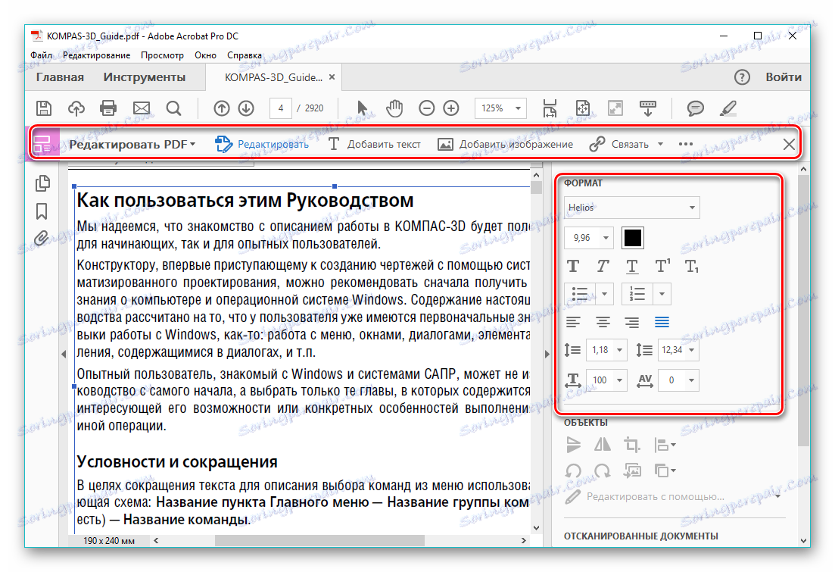Click the Replace Image icon in Objects panel
This screenshot has height=572, width=835.
tap(632, 470)
